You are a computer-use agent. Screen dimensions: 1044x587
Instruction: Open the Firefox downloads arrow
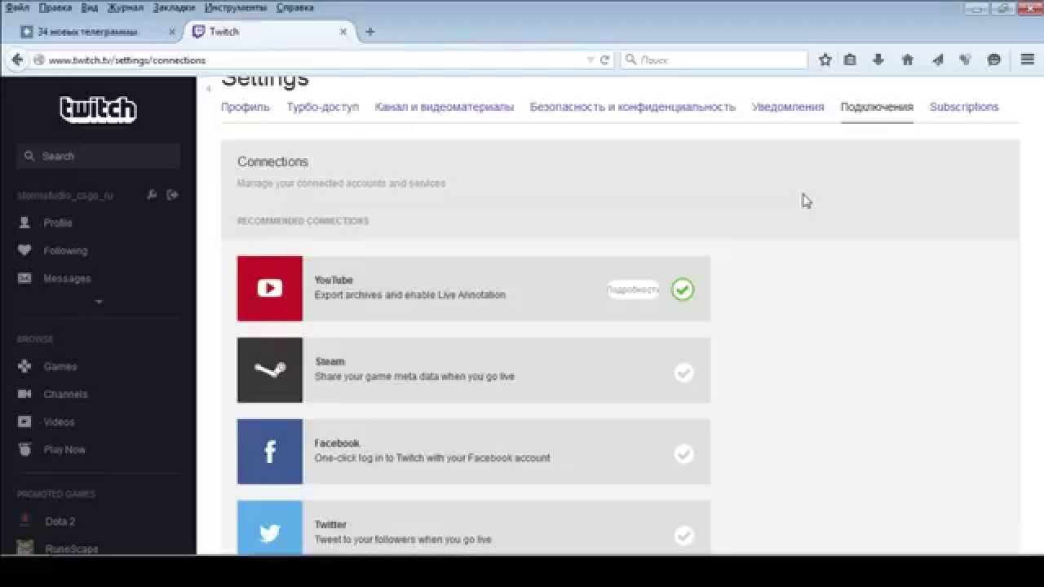click(878, 60)
